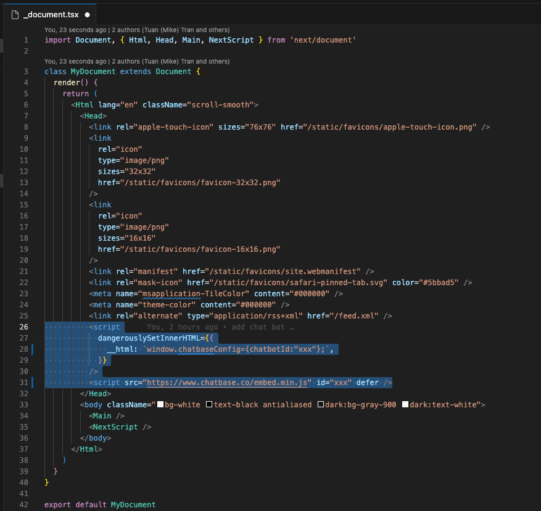Click the unsaved-changes dot on the _document.tsx tab
Viewport: 541px width, 511px height.
point(87,14)
